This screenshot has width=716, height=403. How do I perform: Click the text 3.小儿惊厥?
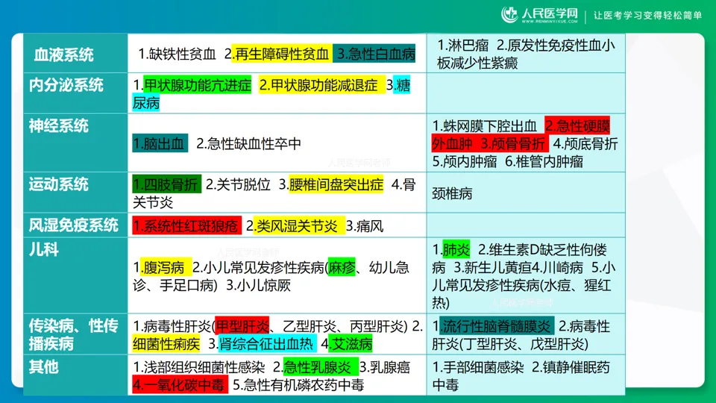[259, 285]
